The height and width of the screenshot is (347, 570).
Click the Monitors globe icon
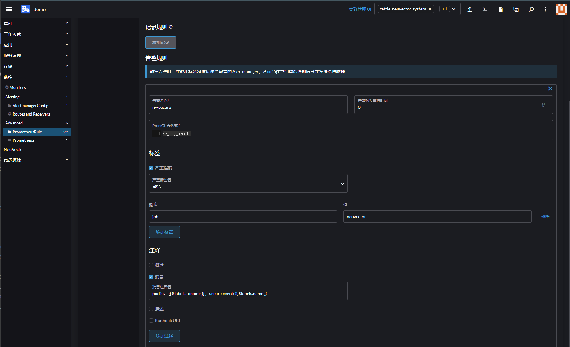click(x=7, y=87)
